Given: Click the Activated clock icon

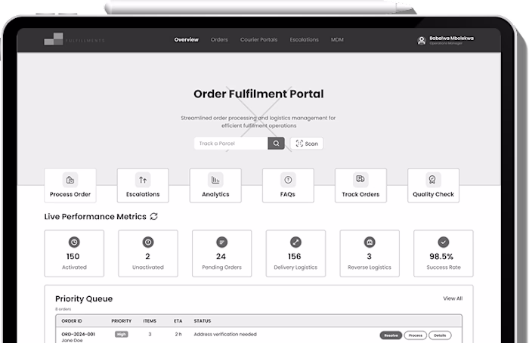Looking at the screenshot, I should tap(74, 242).
